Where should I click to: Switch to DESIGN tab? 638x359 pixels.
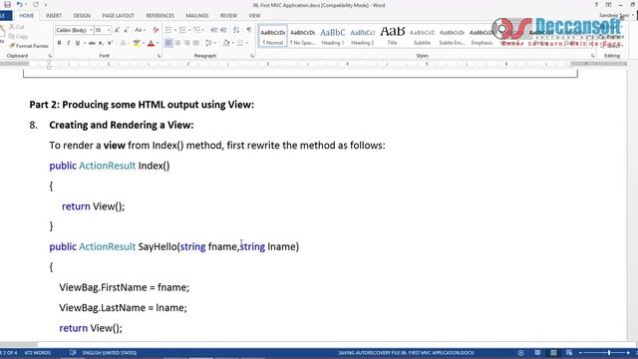point(82,16)
